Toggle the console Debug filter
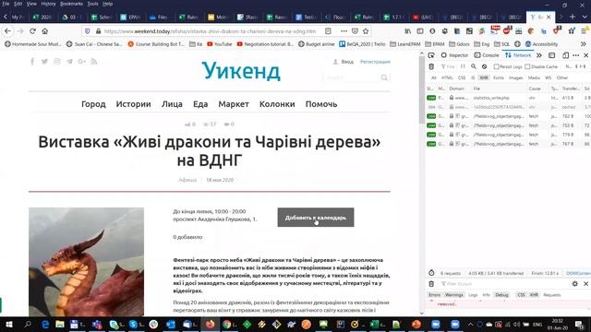This screenshot has height=332, width=591. point(501,295)
